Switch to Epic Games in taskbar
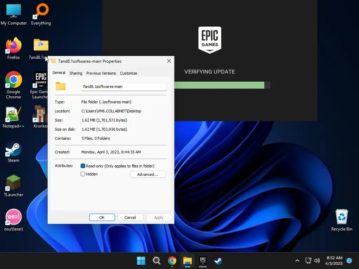 point(203,261)
